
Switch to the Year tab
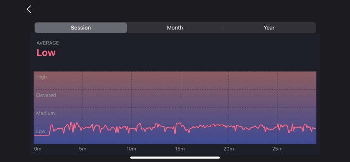pos(269,28)
